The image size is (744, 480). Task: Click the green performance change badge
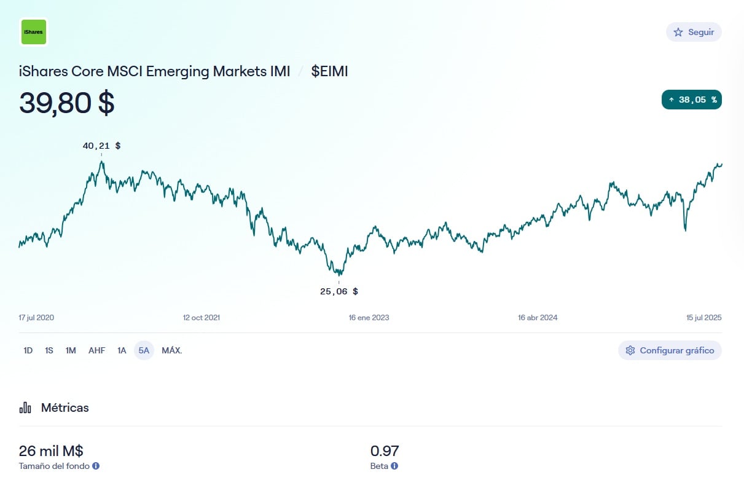click(x=692, y=100)
